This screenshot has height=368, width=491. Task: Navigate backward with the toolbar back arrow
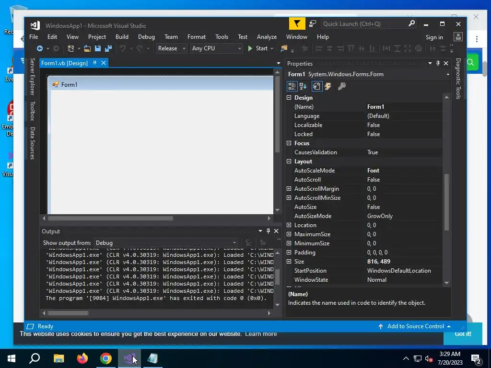point(40,48)
